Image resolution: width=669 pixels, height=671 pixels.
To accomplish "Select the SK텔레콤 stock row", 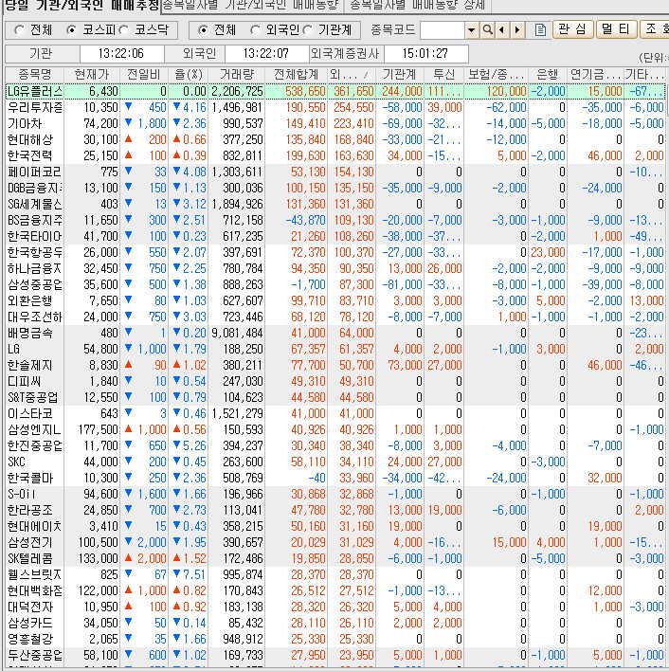I will (335, 559).
